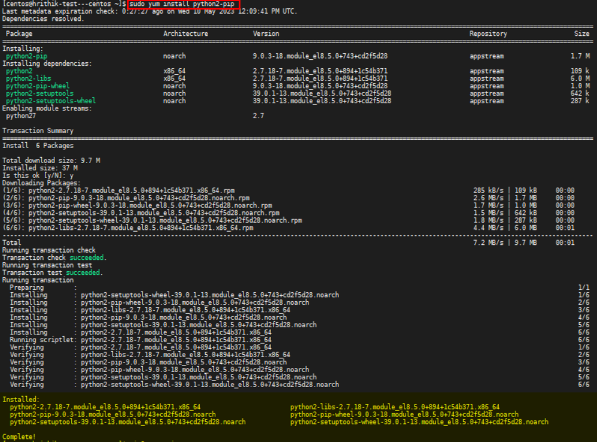Click the 'Running transaction check' line

[49, 250]
